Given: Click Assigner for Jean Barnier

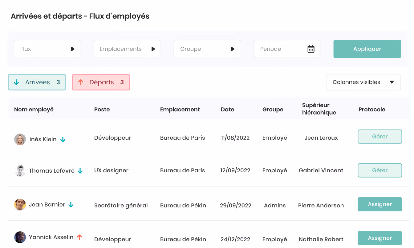Looking at the screenshot, I should 380,204.
